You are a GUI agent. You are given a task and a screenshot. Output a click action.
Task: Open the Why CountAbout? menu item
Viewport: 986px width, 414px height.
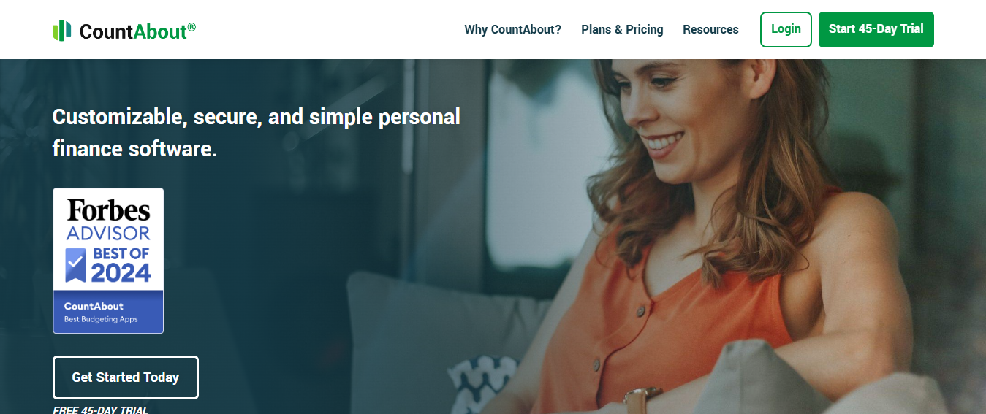(x=512, y=29)
